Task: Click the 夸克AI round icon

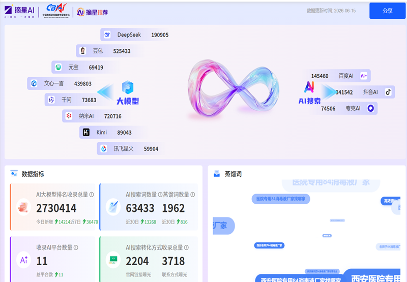Action: click(x=371, y=108)
